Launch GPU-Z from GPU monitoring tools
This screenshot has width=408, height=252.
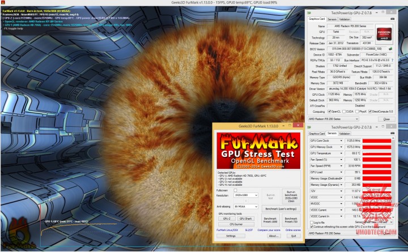227,219
